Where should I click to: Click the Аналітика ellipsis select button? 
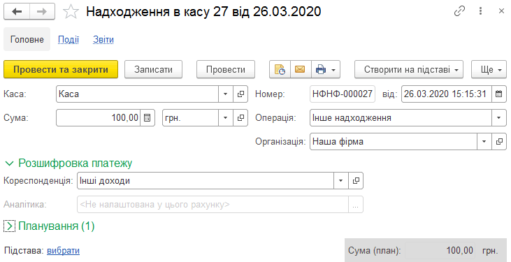pyautogui.click(x=356, y=205)
